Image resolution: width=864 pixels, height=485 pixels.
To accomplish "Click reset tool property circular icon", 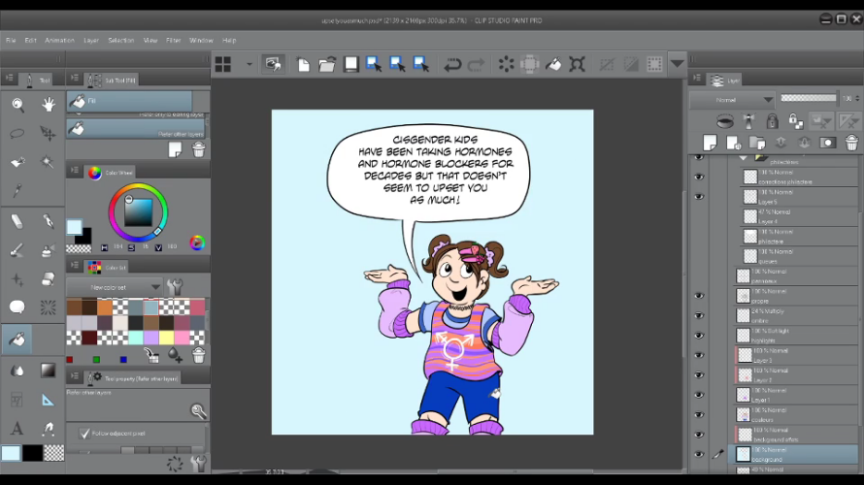I will click(175, 464).
